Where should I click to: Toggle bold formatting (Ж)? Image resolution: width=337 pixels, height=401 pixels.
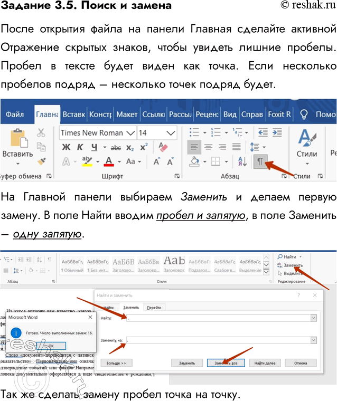66,148
